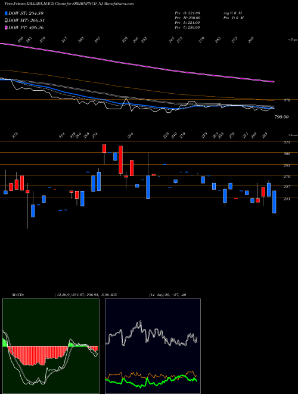298x394 pixels.
Task: Click the Avg V: 0 M value
Action: click(232, 13)
